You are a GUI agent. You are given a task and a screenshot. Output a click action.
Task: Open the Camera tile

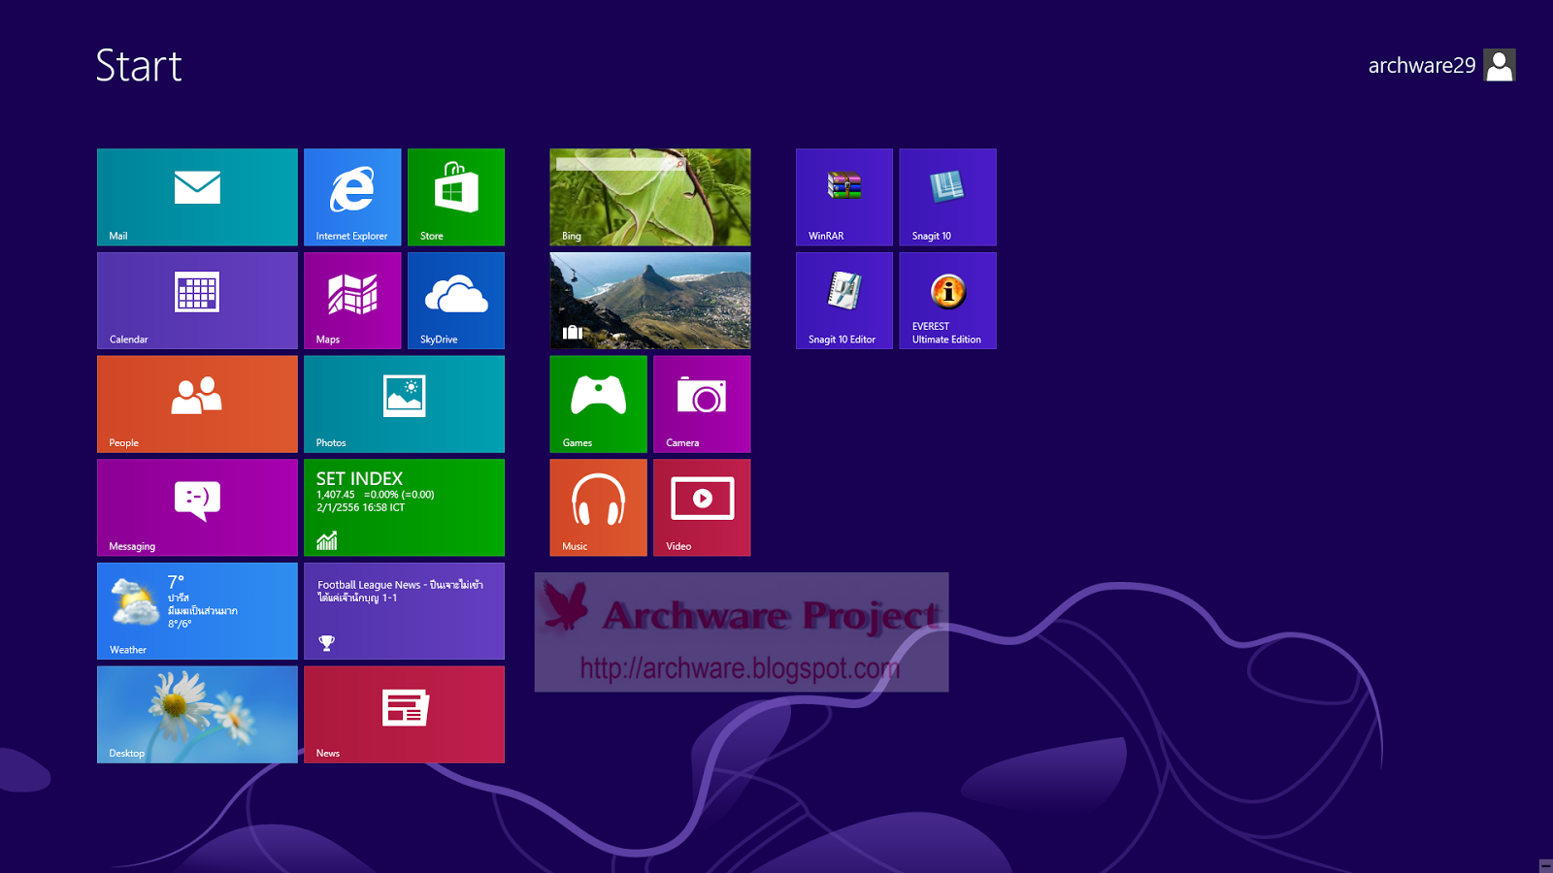tap(702, 404)
